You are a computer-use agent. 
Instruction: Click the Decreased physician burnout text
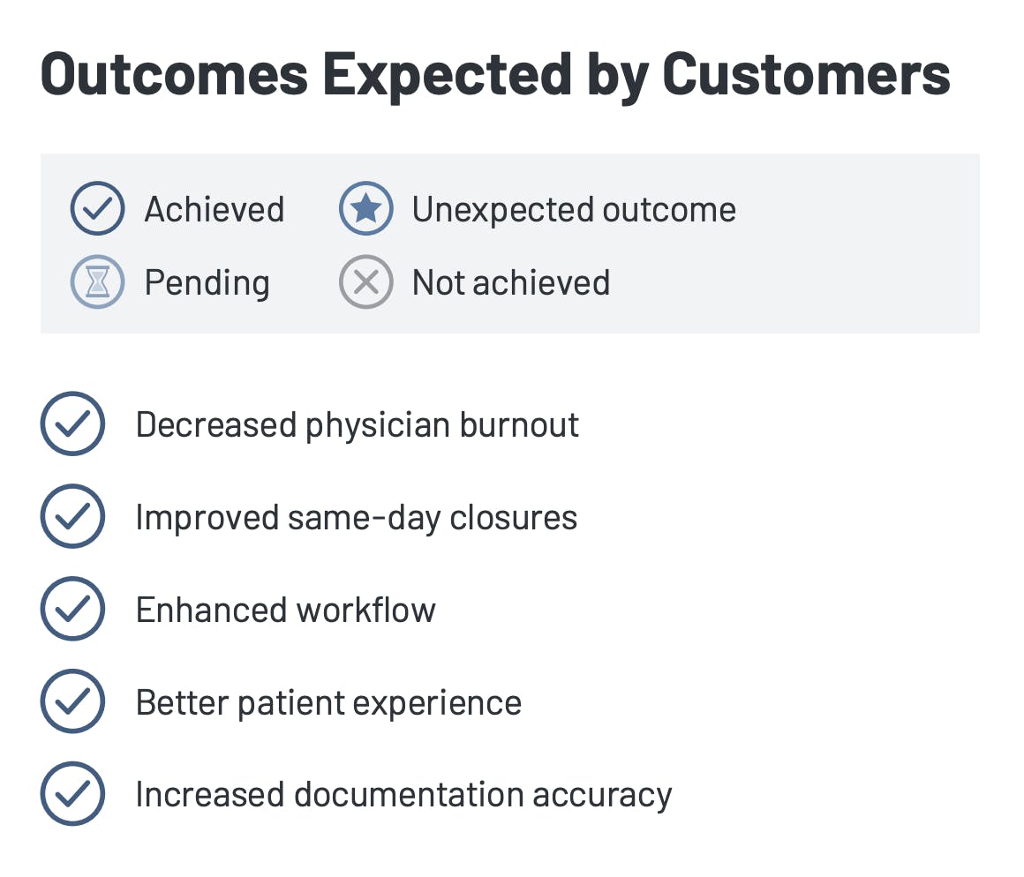[x=358, y=425]
